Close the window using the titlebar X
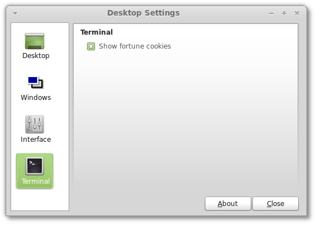The width and height of the screenshot is (316, 225). pos(297,13)
